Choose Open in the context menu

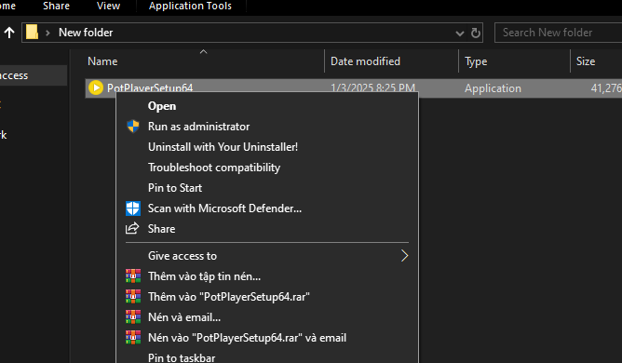pos(267,106)
